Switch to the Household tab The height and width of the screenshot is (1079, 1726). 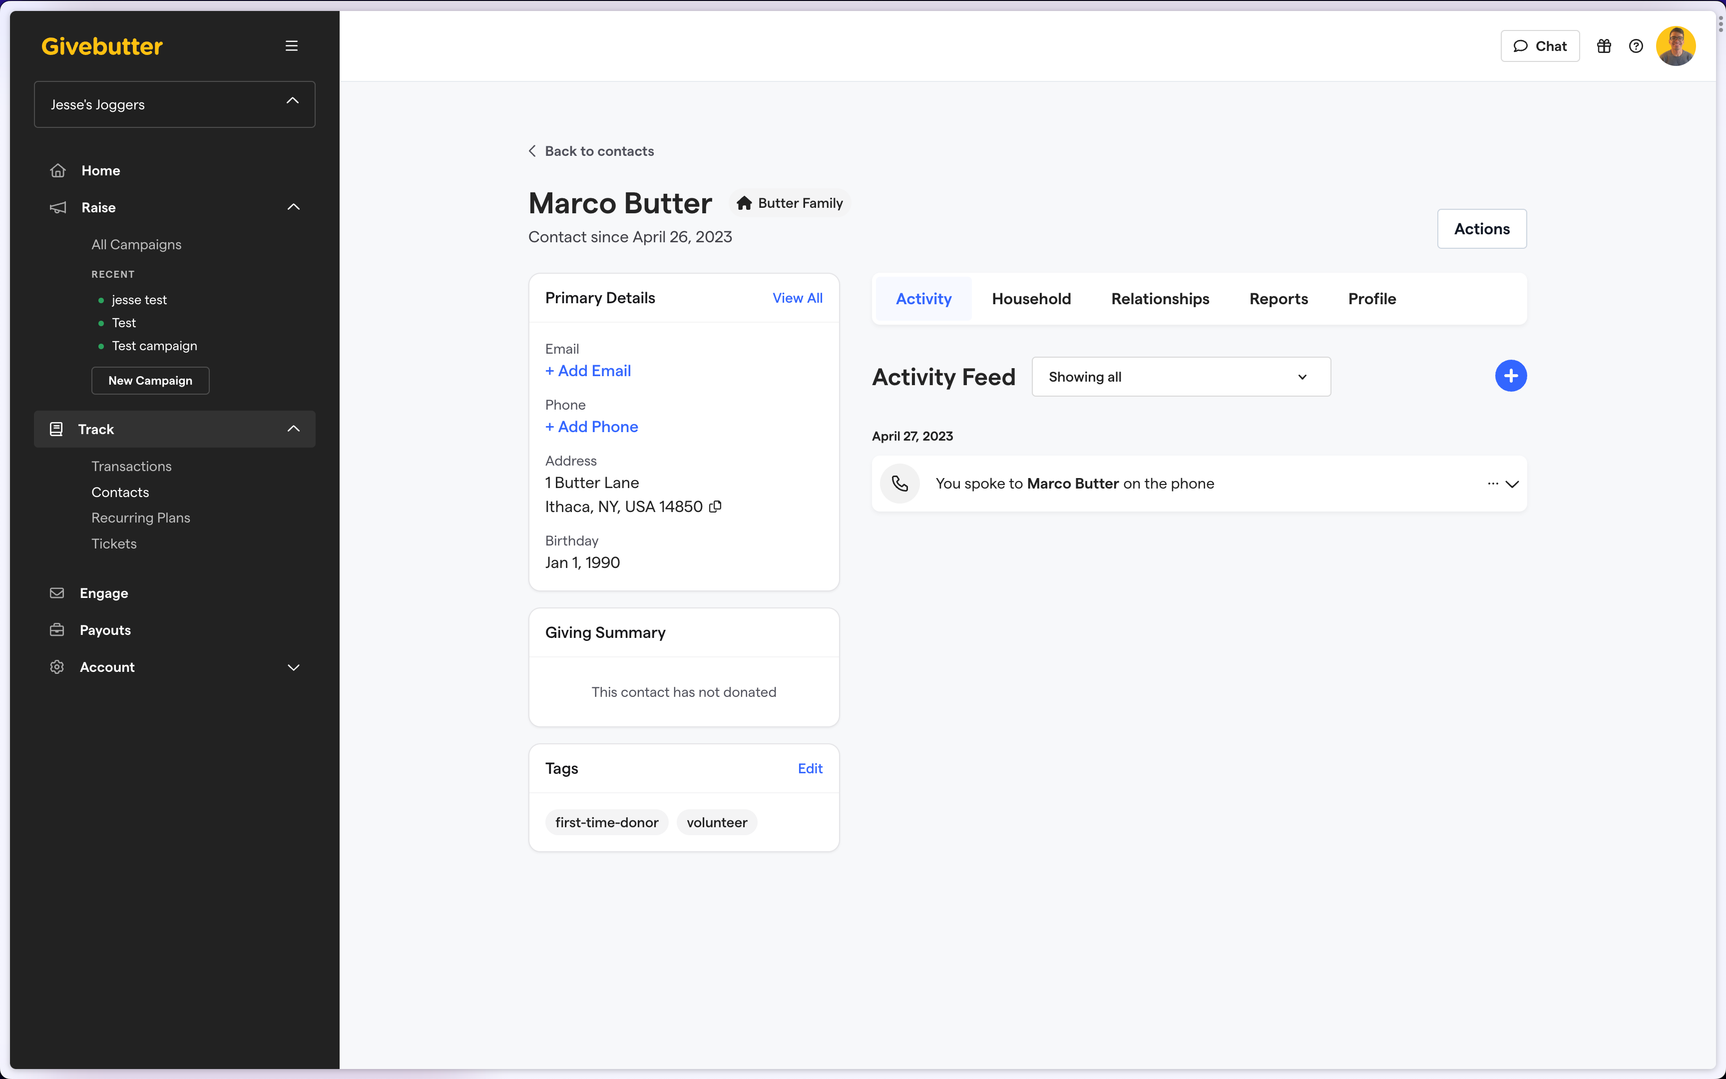coord(1031,298)
